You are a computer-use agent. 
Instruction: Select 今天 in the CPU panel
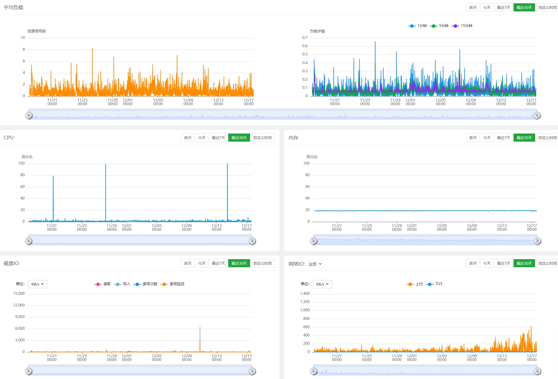tap(202, 138)
